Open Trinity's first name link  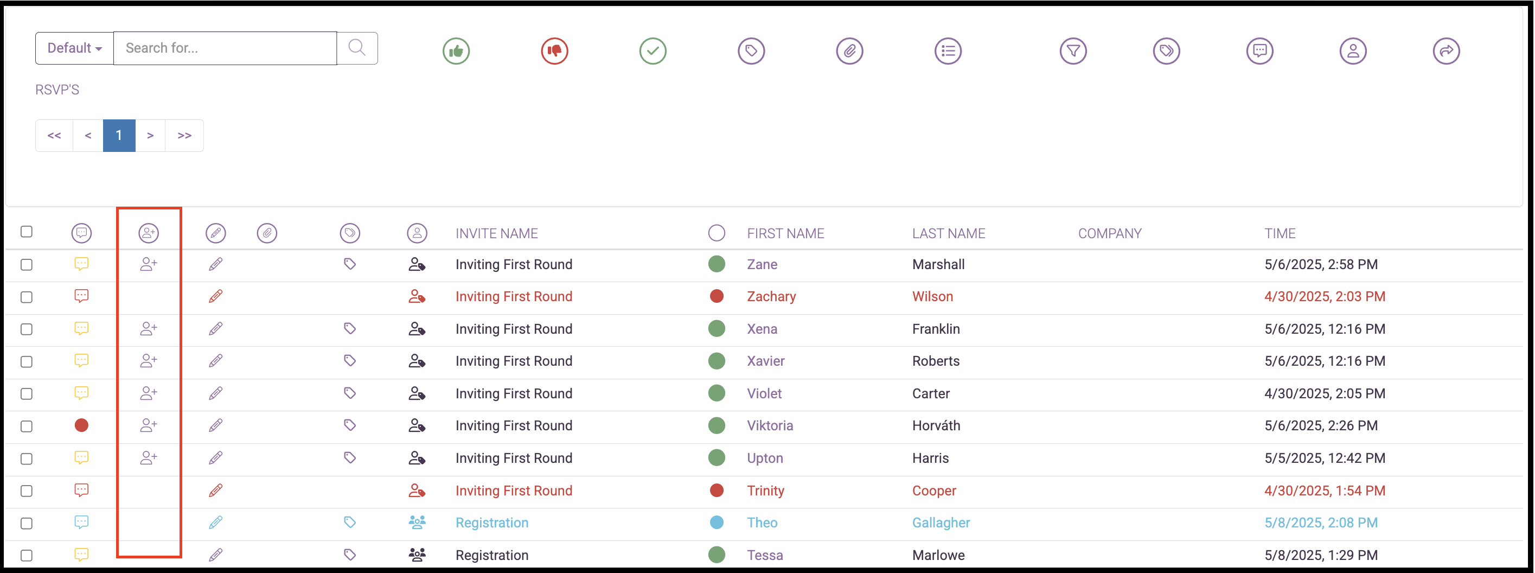[766, 490]
